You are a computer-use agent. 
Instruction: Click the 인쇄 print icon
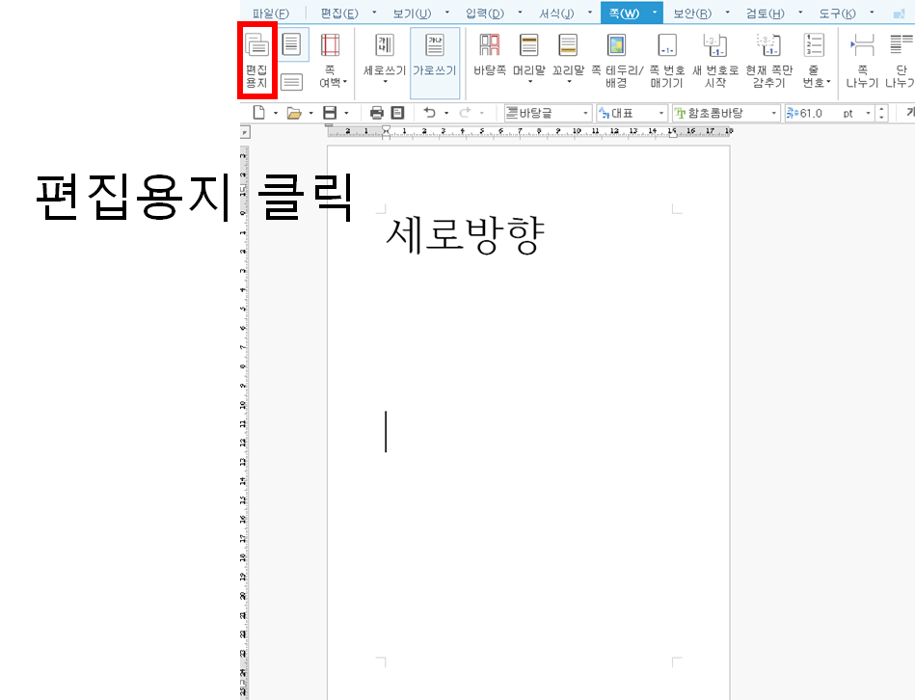coord(376,112)
